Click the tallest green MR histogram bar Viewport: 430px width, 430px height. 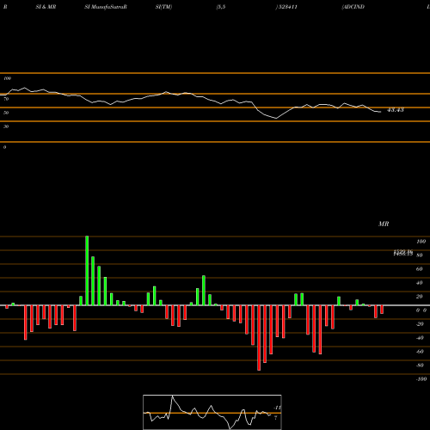coord(87,271)
